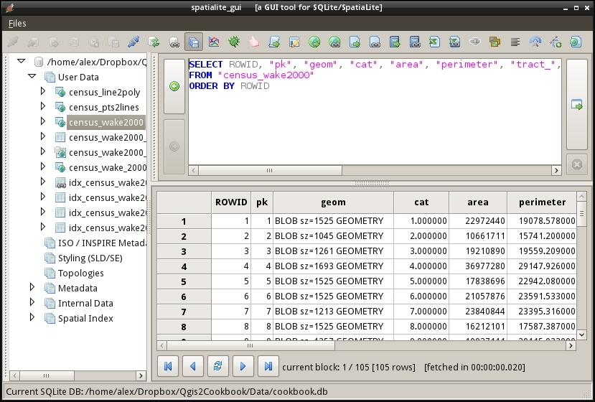Screen dimensions: 595x402
Task: Open the window with pencil composer icon
Action: 294,42
